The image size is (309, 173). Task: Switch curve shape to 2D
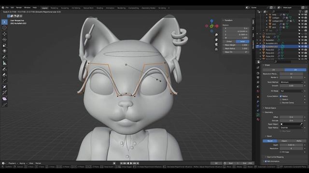pos(274,70)
